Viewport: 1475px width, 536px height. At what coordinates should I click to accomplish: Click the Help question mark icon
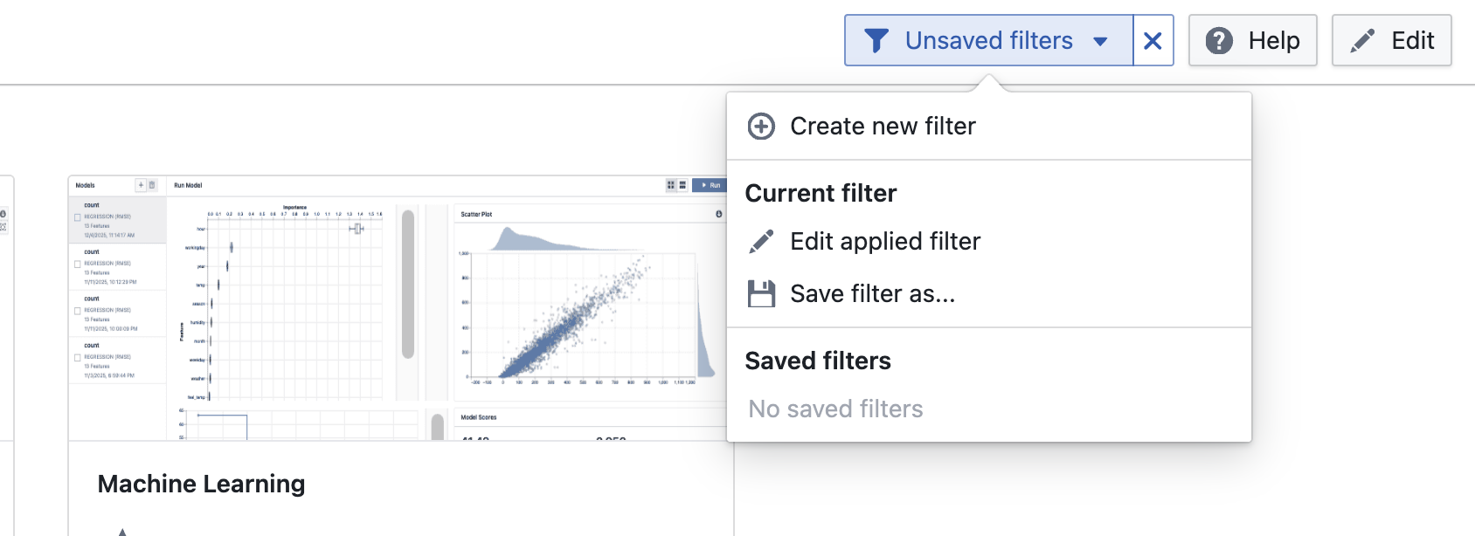[1219, 41]
